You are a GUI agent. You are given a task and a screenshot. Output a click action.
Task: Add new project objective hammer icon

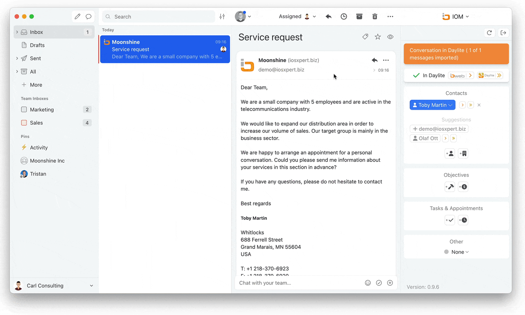[x=450, y=187]
